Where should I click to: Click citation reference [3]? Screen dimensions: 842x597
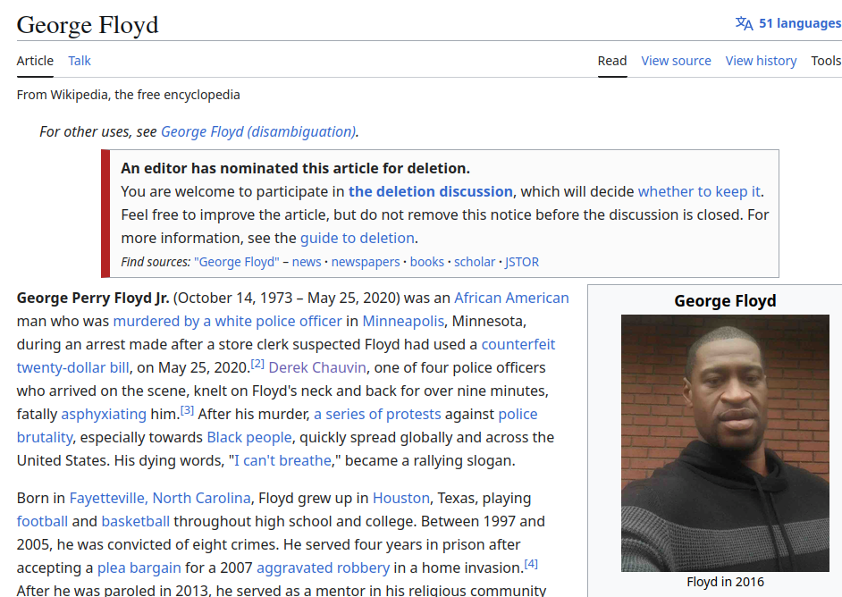[187, 410]
